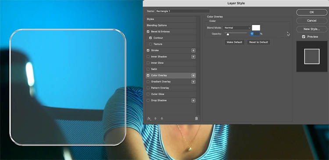Screen dimensions: 329x160
Task: Uncheck the Stroke effect checkbox
Action: [148, 51]
